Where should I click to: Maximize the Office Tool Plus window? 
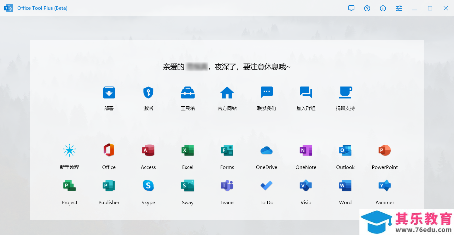[x=430, y=8]
